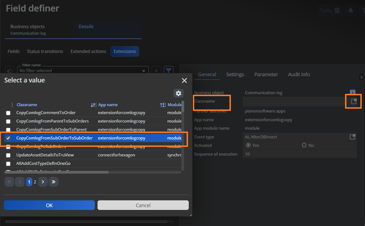This screenshot has width=365, height=226.
Task: Check the CopyComlogCommentToOrder checkbox
Action: pos(8,113)
